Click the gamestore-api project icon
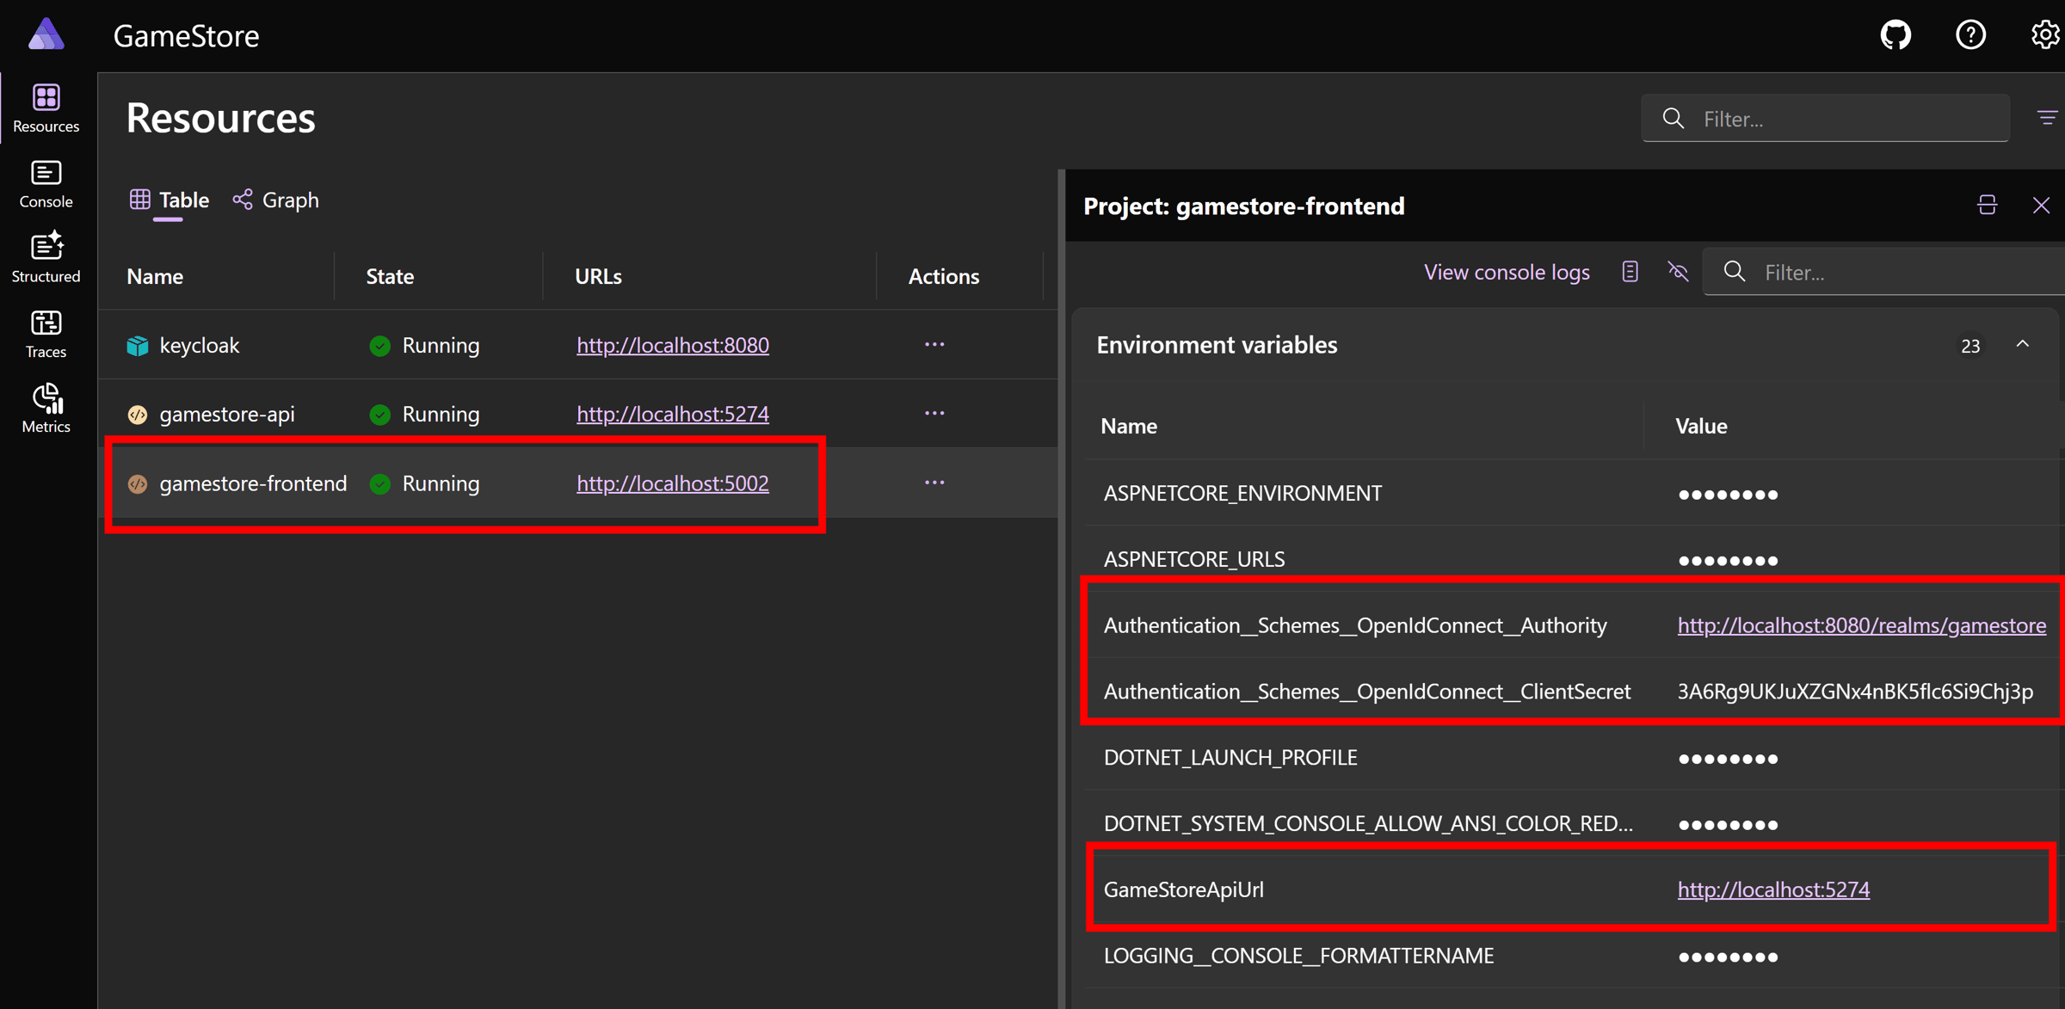The width and height of the screenshot is (2065, 1009). click(x=138, y=415)
